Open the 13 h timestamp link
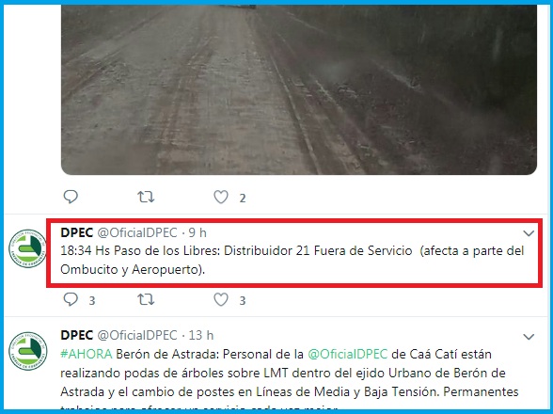The height and width of the screenshot is (414, 553). click(x=201, y=335)
